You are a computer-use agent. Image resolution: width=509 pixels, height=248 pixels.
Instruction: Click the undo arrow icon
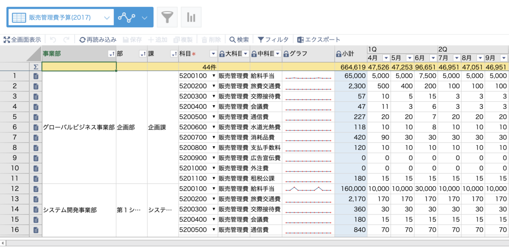[53, 39]
